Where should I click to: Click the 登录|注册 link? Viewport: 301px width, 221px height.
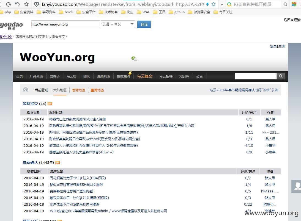(277, 46)
